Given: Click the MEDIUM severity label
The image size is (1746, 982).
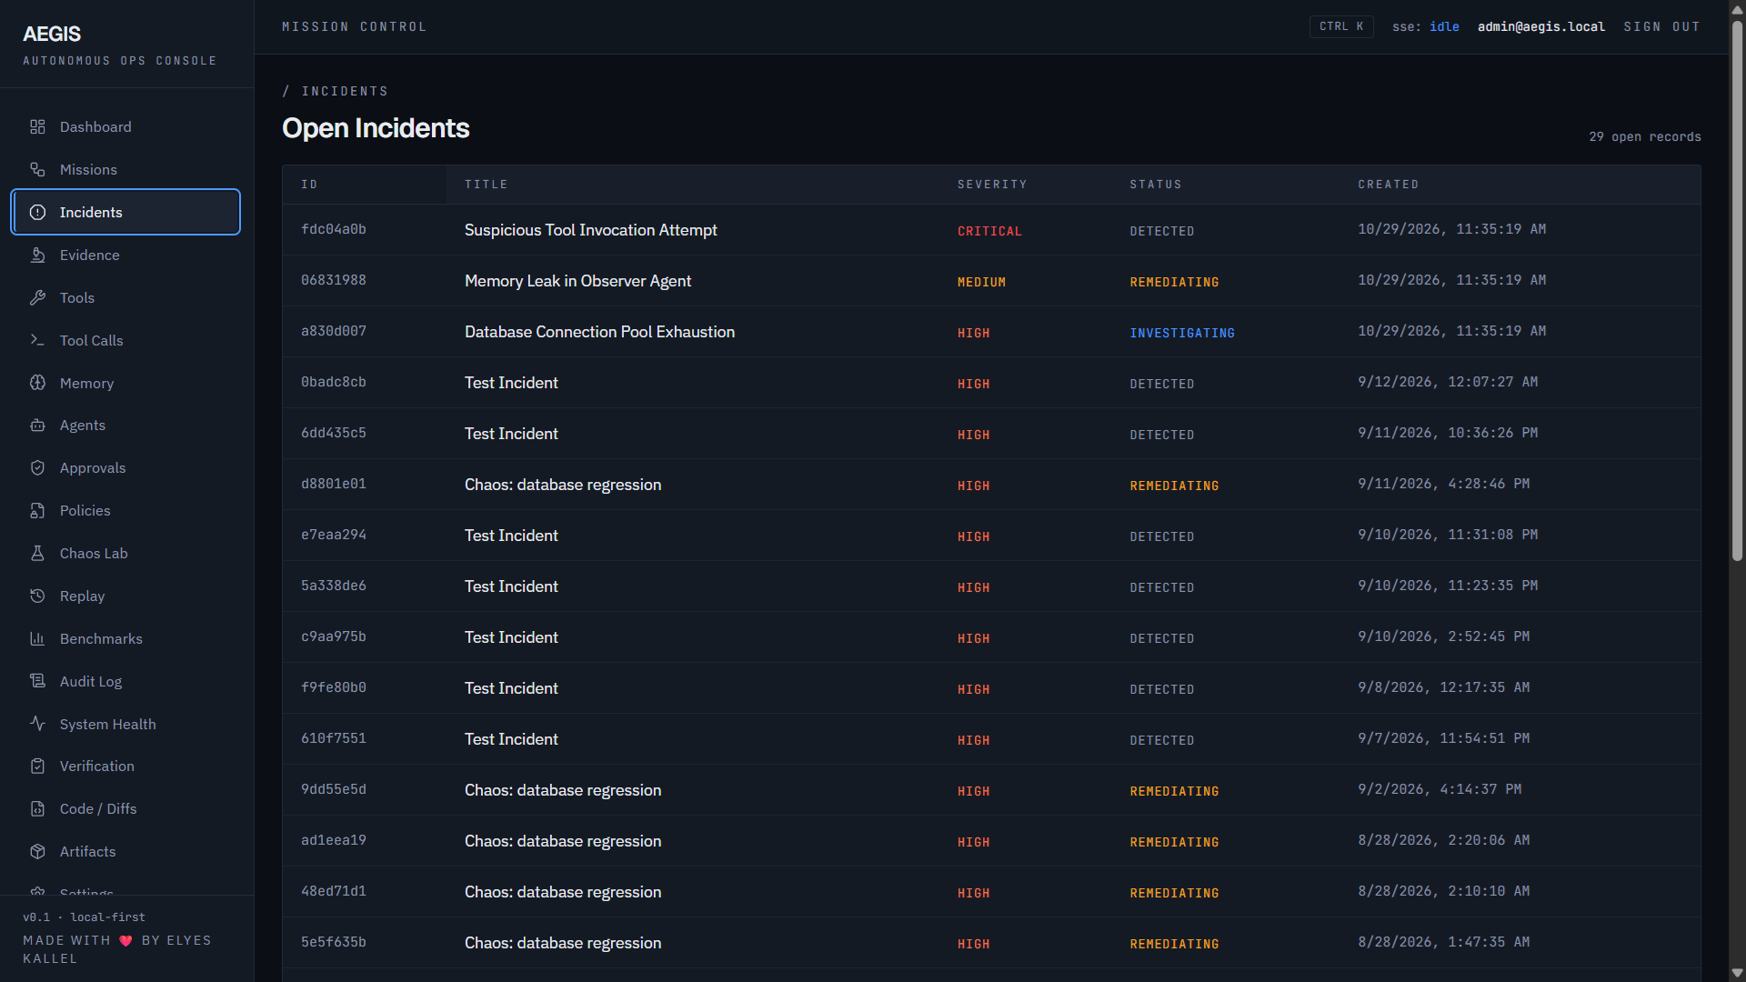Looking at the screenshot, I should point(981,282).
